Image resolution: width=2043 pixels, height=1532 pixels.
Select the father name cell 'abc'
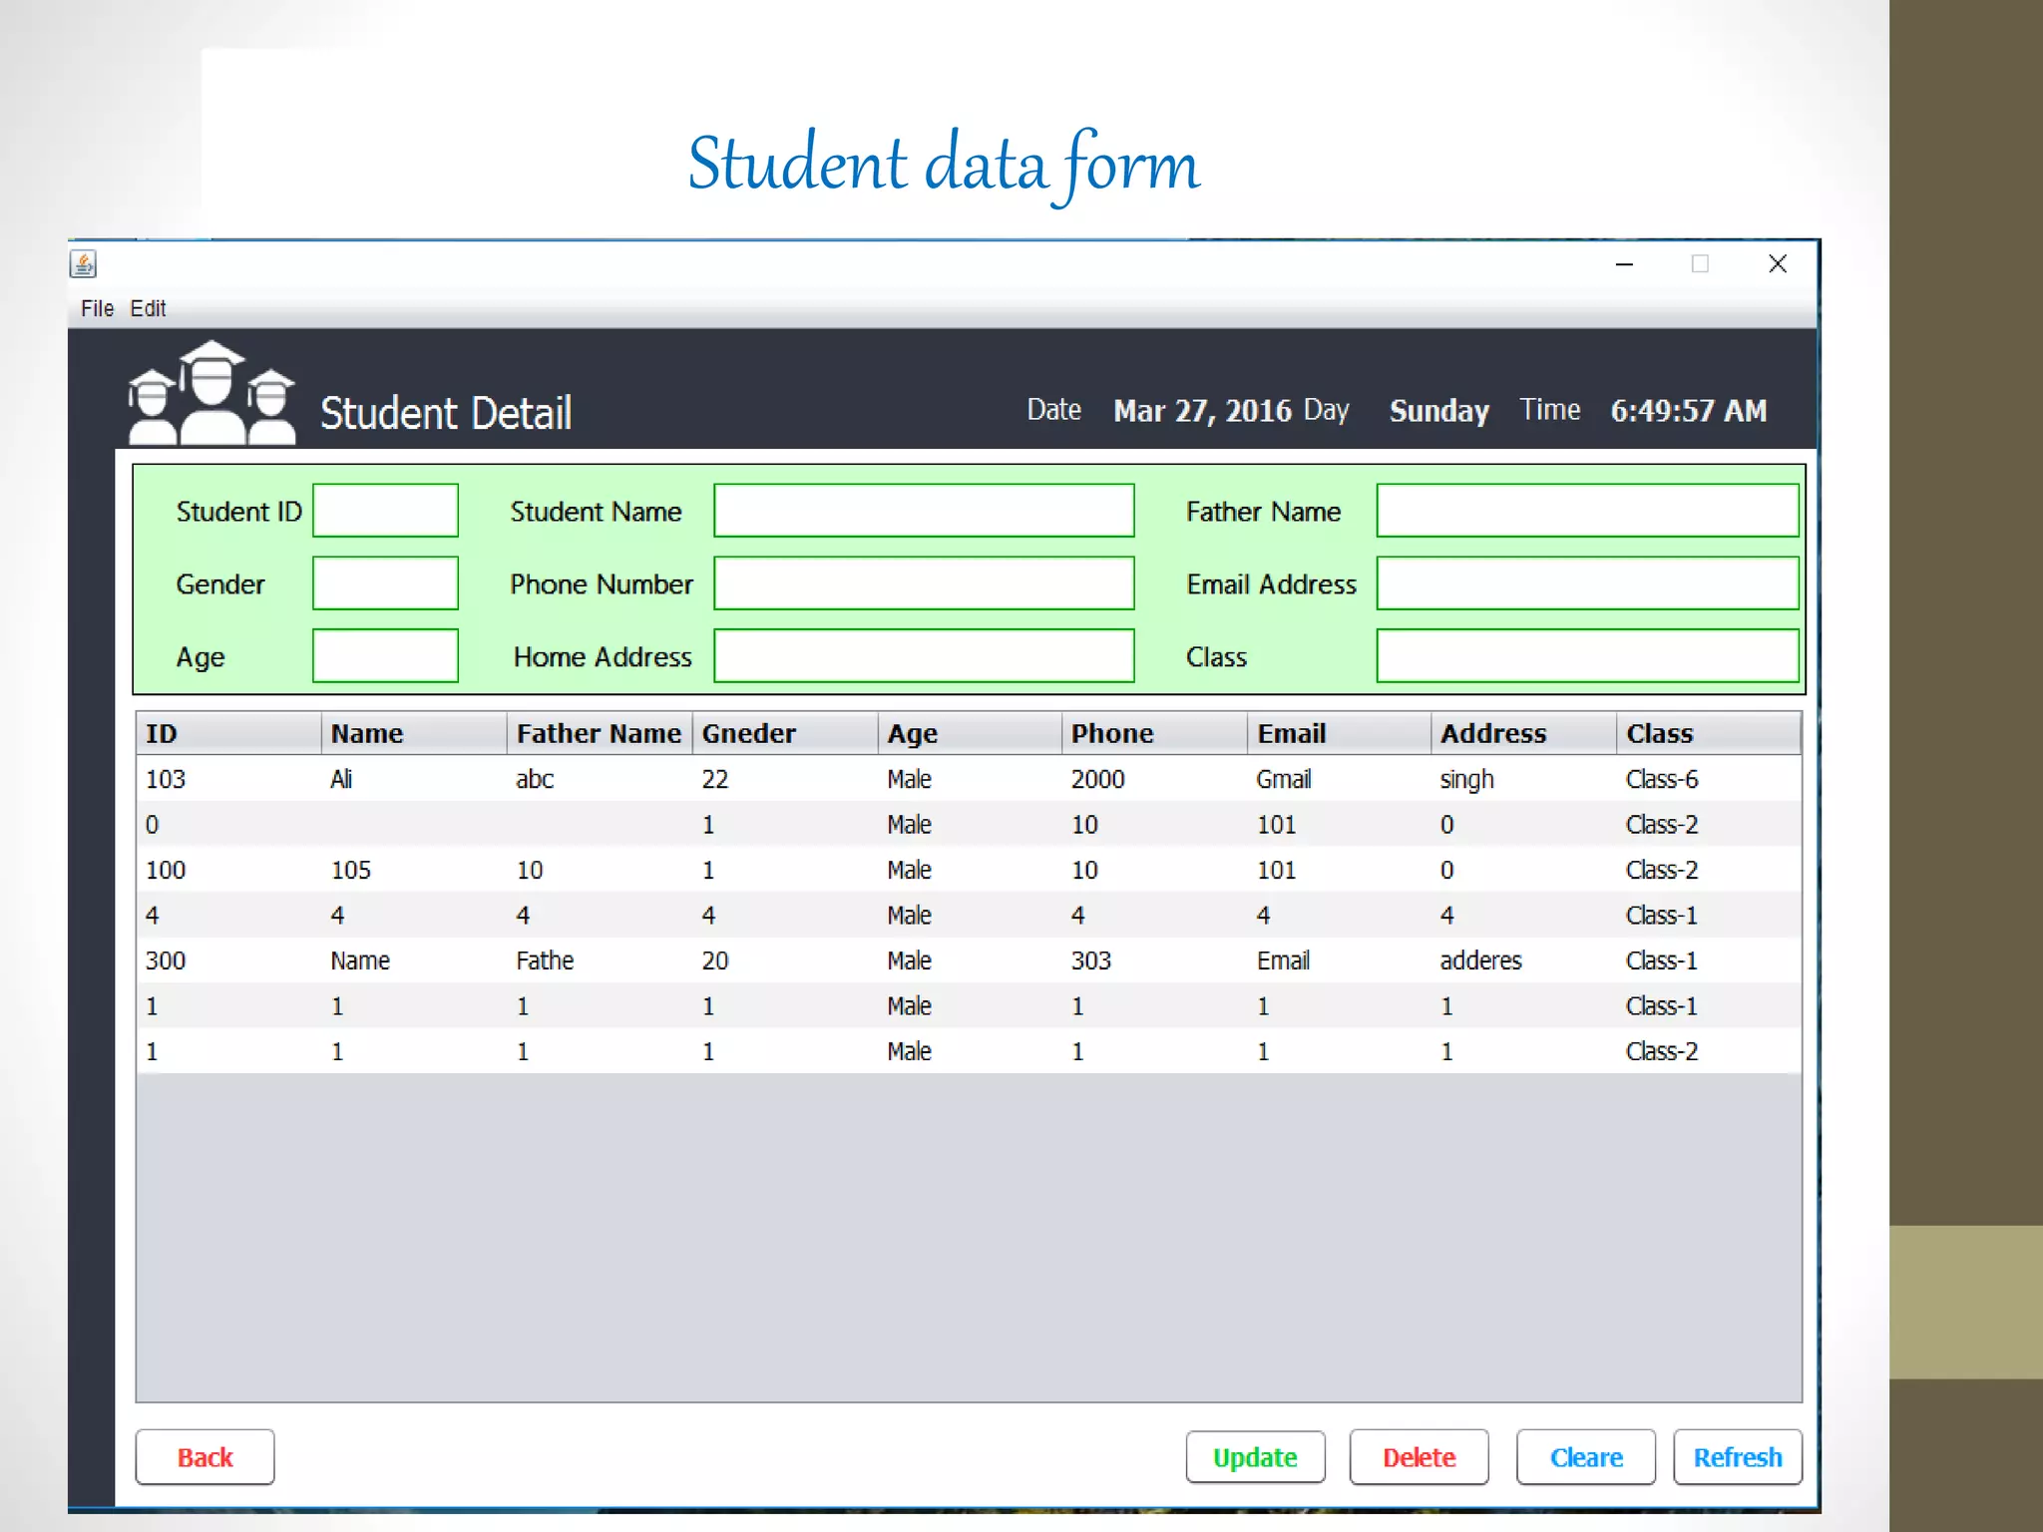pyautogui.click(x=600, y=779)
